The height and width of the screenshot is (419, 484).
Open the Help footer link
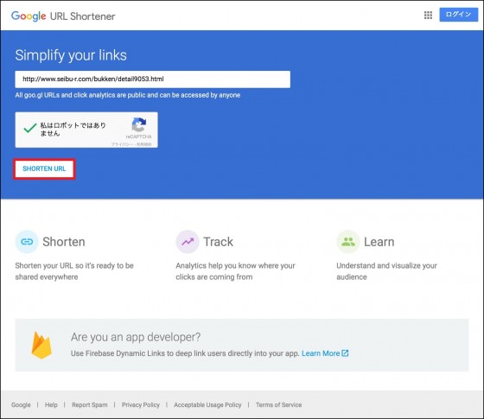(x=51, y=405)
